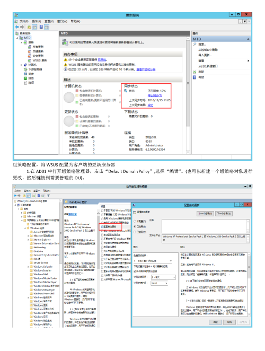Viewport: 265px width, 351px height.
Task: Click the 停止同步 link under sync status
Action: 155,95
